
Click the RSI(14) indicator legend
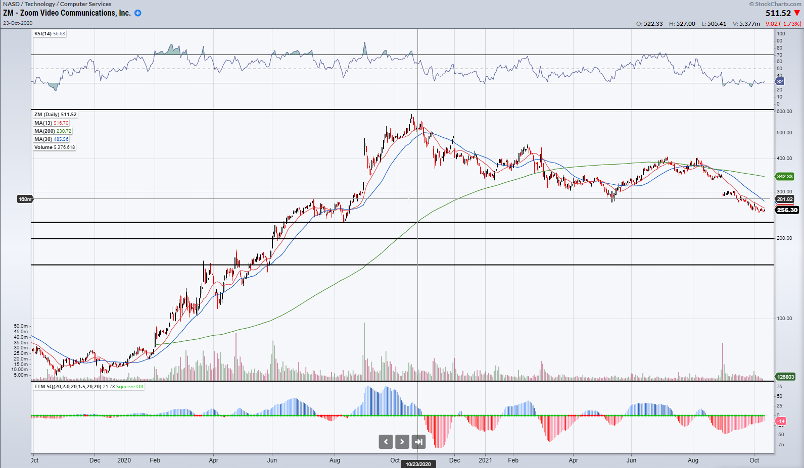(50, 34)
